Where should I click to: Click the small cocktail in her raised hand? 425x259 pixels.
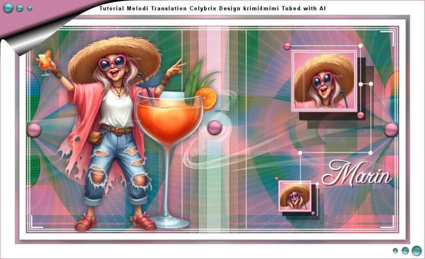click(x=45, y=61)
